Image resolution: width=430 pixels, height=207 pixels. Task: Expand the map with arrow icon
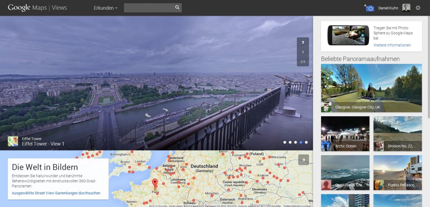click(303, 160)
